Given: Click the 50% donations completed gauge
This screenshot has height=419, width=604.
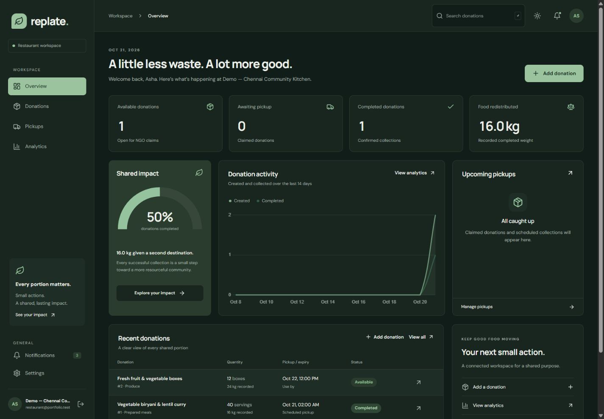Looking at the screenshot, I should pyautogui.click(x=160, y=209).
